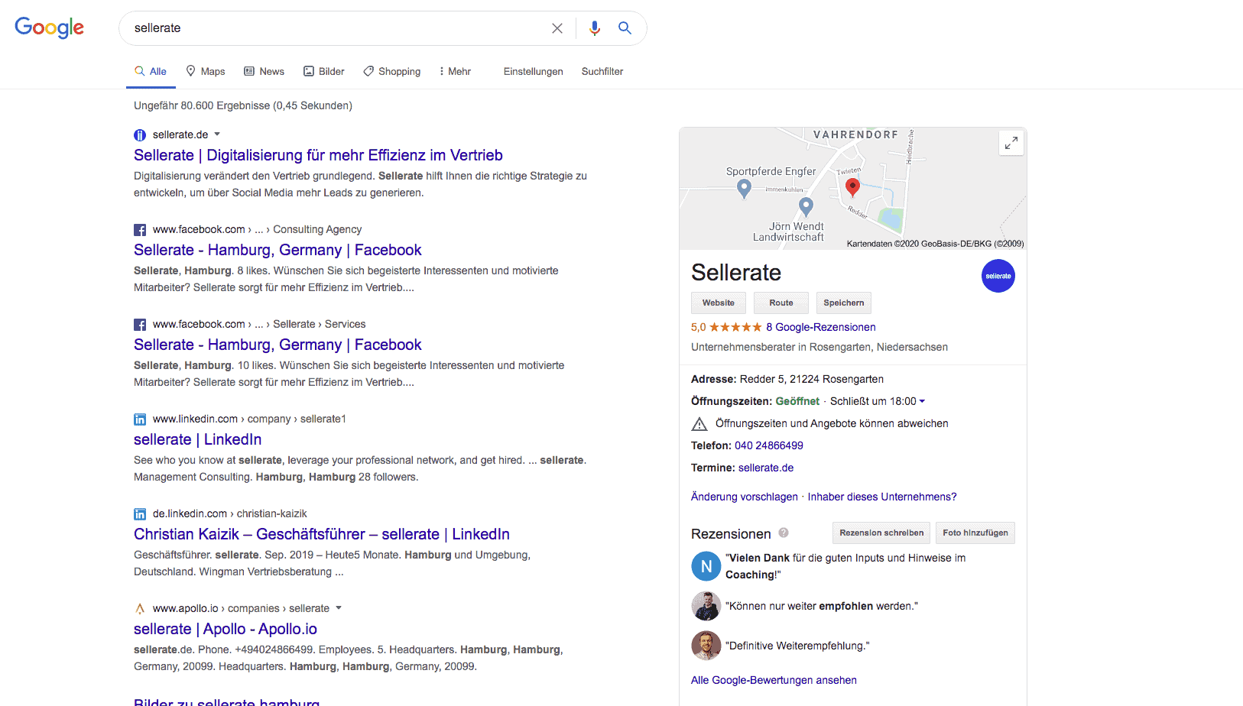Viewport: 1243px width, 706px height.
Task: Click the Jörn Wendt Landwirtschaft map pin
Action: pos(806,206)
